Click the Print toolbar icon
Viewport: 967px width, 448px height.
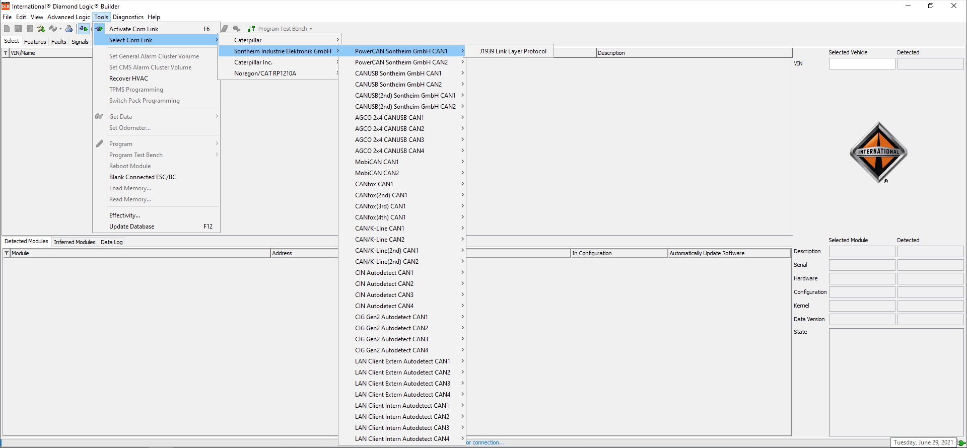point(69,29)
